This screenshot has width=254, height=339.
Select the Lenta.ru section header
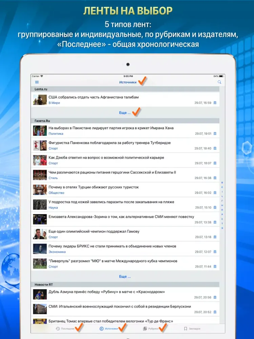125,89
